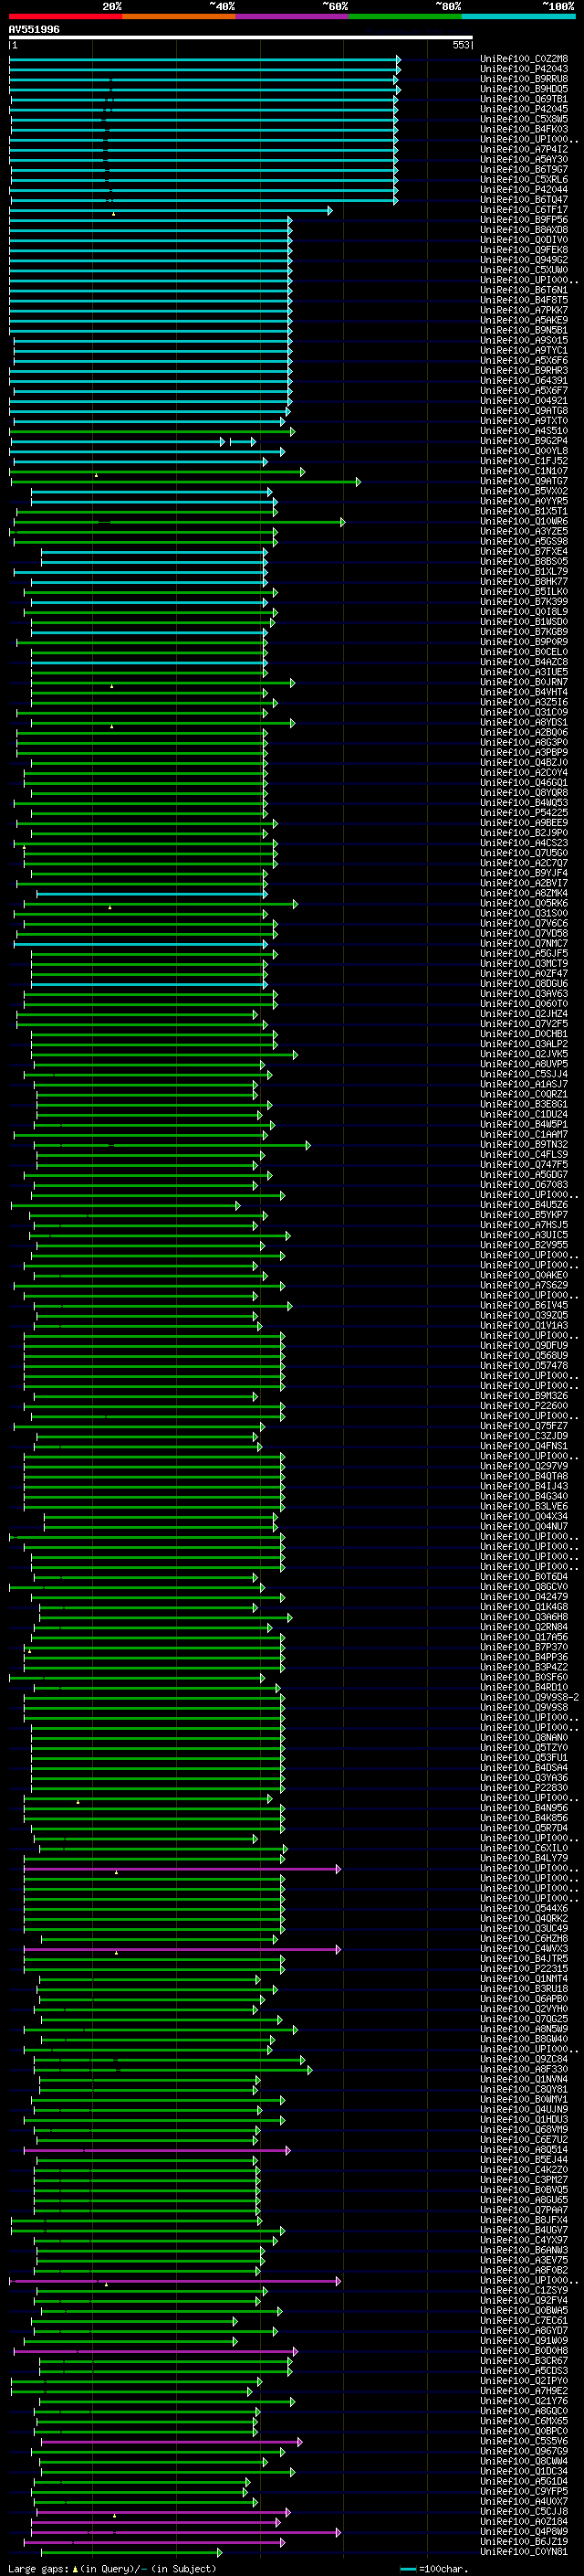Select the UniRef100_Q69TB1 hit label

pos(524,99)
